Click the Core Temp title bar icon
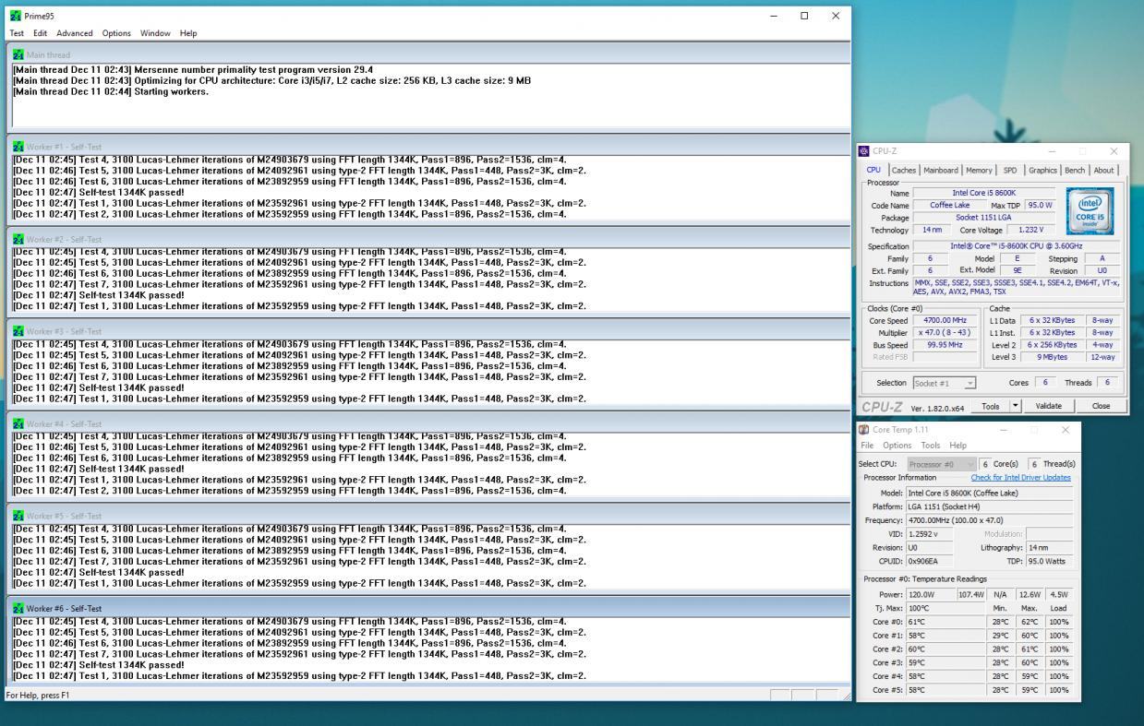The height and width of the screenshot is (726, 1144). 864,430
